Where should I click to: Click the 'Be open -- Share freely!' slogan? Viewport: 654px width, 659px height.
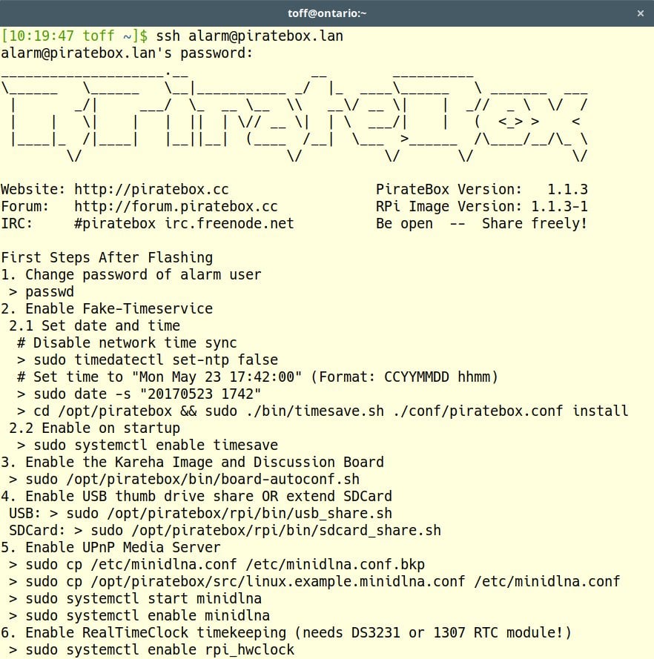tap(481, 223)
